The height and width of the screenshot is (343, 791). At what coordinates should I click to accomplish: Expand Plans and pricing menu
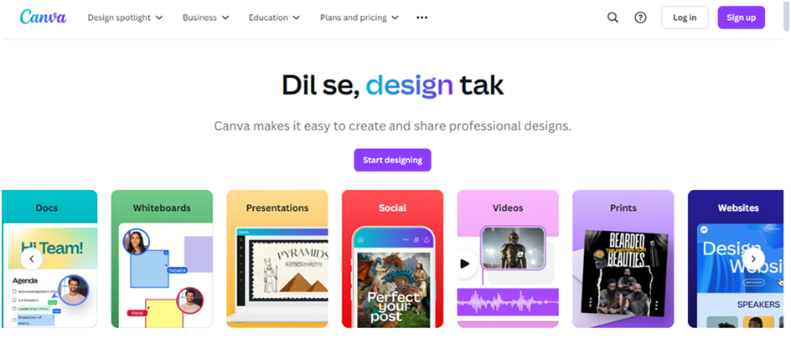pyautogui.click(x=359, y=18)
